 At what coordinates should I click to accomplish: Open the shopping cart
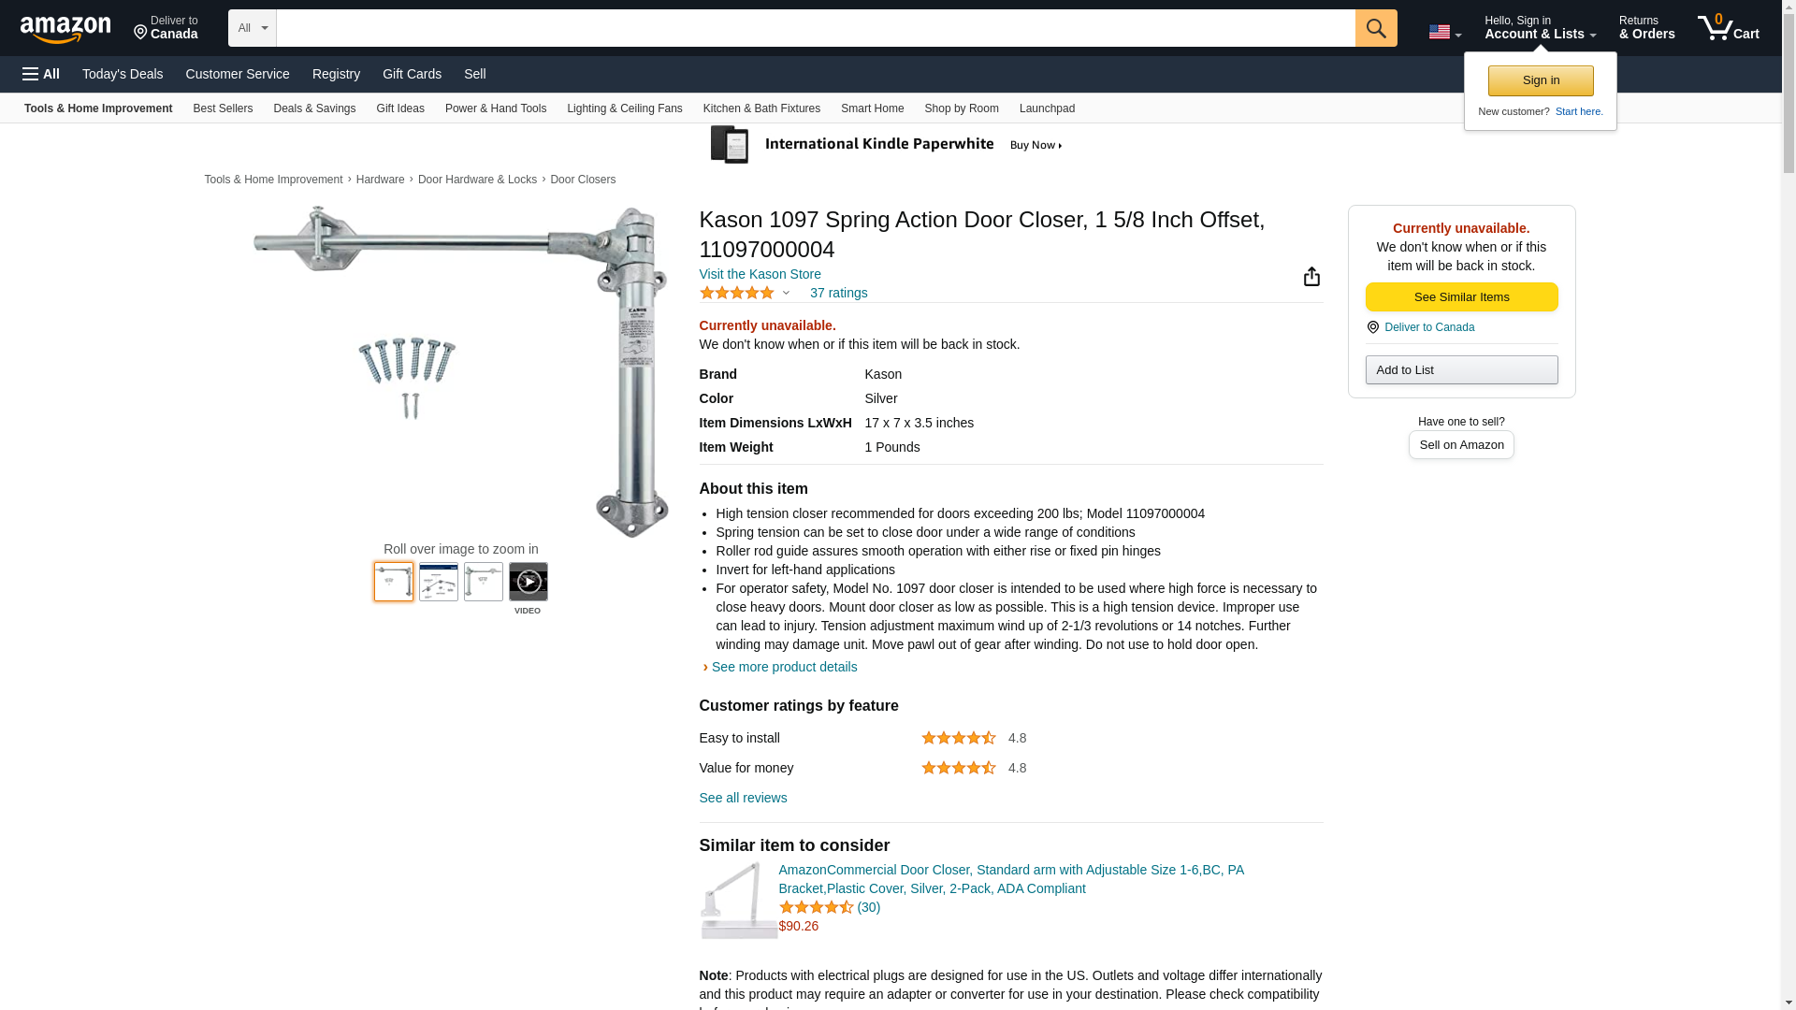[x=1728, y=28]
